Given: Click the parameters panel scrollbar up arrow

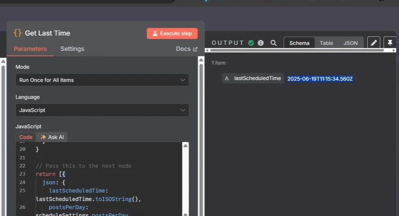Looking at the screenshot, I should pyautogui.click(x=201, y=60).
